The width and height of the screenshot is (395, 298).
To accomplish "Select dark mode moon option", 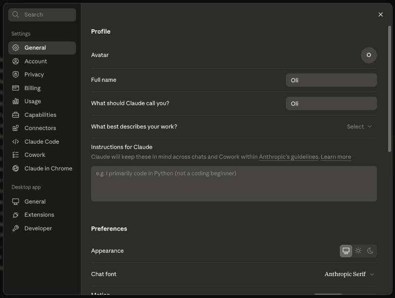I will pos(370,251).
